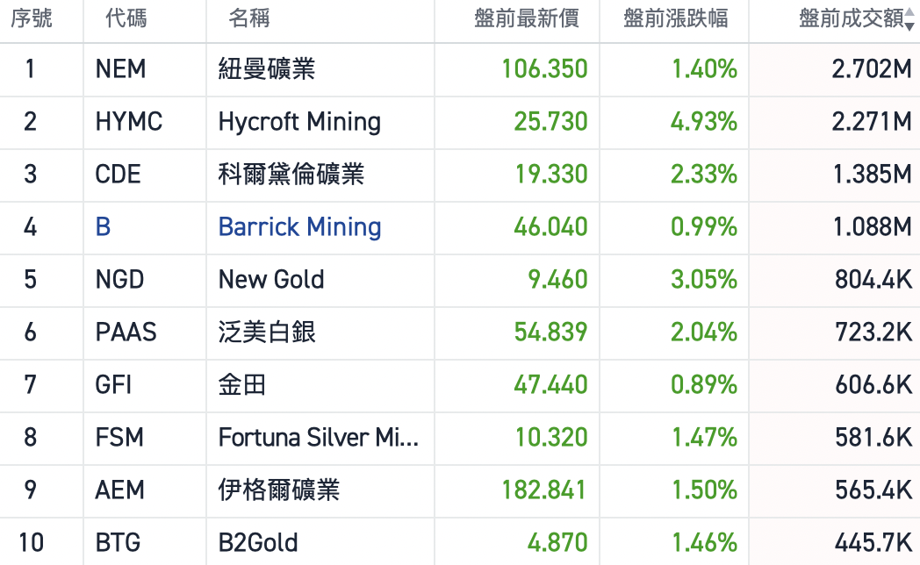Open the truncated Fortuna Silver Mi... name
The image size is (920, 565).
tap(318, 437)
